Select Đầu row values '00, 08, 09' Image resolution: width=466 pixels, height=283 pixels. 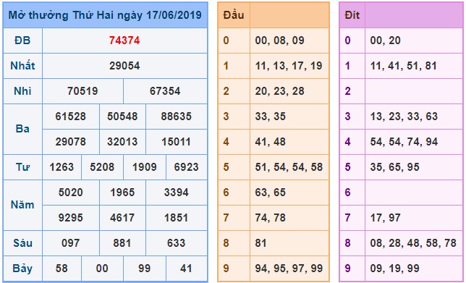click(x=279, y=41)
